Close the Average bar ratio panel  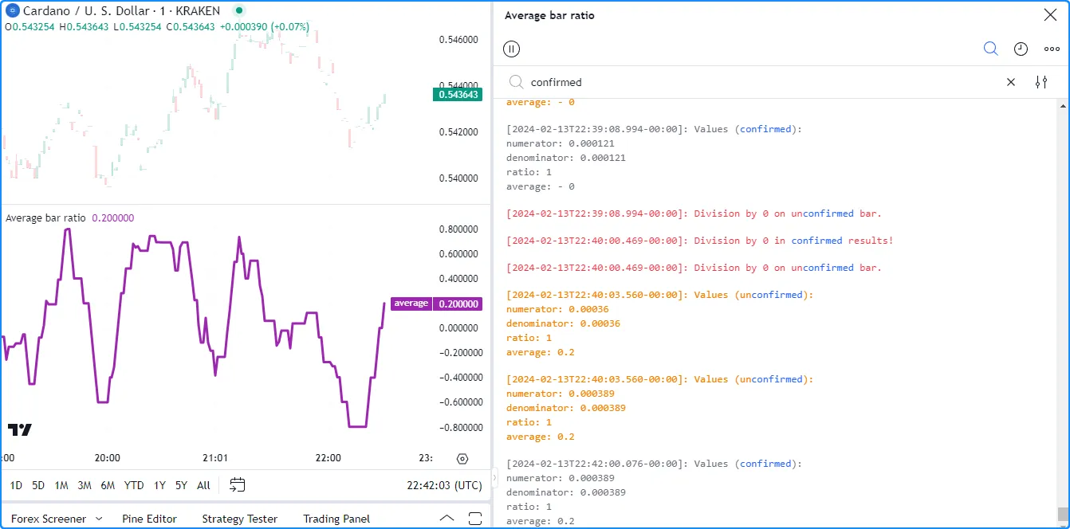(1050, 15)
